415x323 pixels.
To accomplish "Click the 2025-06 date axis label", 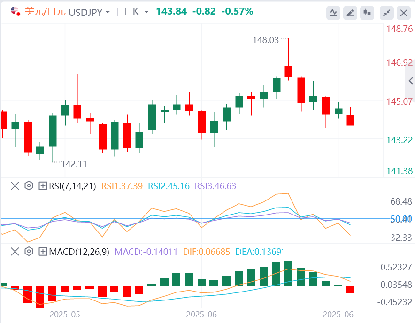I will [x=202, y=314].
